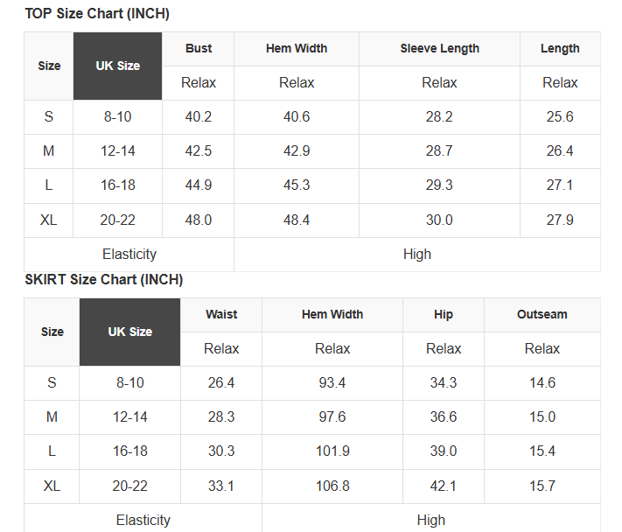Select the Bust column header

pos(199,48)
